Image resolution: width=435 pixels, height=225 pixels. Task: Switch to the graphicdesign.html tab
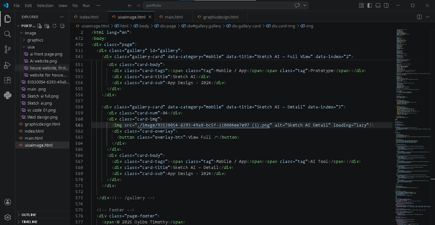pos(220,17)
